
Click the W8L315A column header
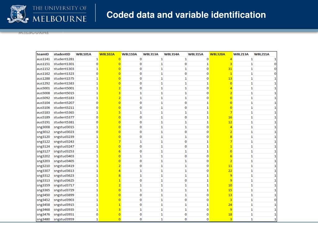point(196,54)
